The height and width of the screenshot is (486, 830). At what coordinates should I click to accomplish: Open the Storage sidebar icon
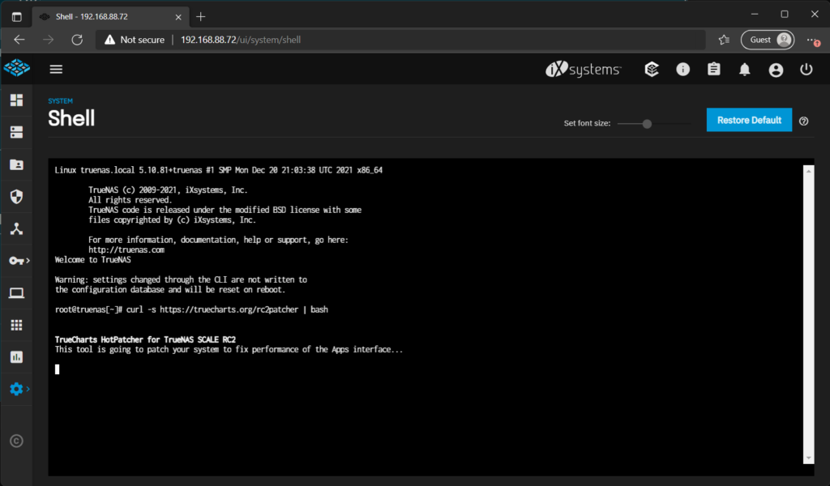pos(16,132)
